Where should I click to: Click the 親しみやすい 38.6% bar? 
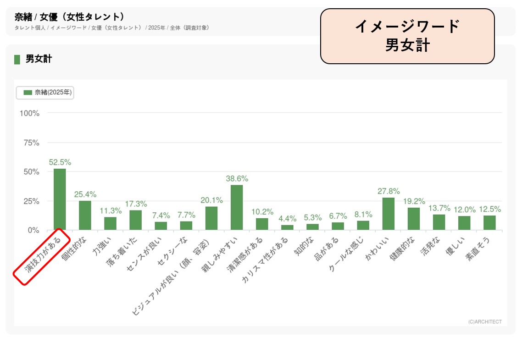pyautogui.click(x=237, y=207)
